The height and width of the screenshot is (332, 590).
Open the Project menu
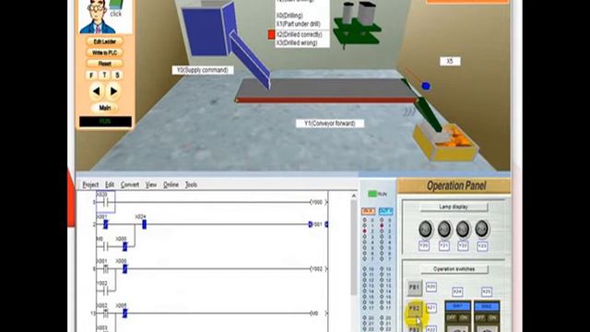(90, 184)
